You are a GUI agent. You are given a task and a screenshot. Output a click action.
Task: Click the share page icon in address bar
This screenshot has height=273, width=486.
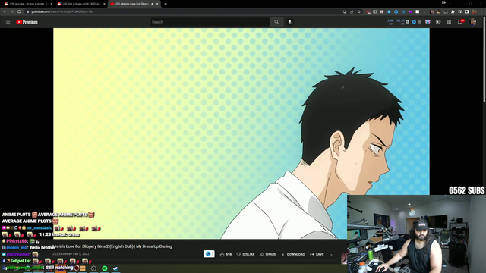(x=352, y=12)
